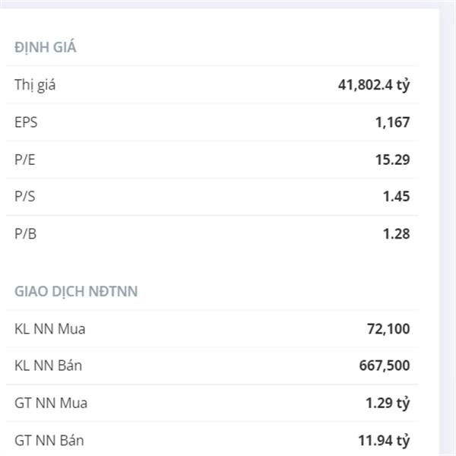Viewport: 456px width, 456px height.
Task: Click the GIAO DỊCH NĐTNN section header
Action: [76, 291]
